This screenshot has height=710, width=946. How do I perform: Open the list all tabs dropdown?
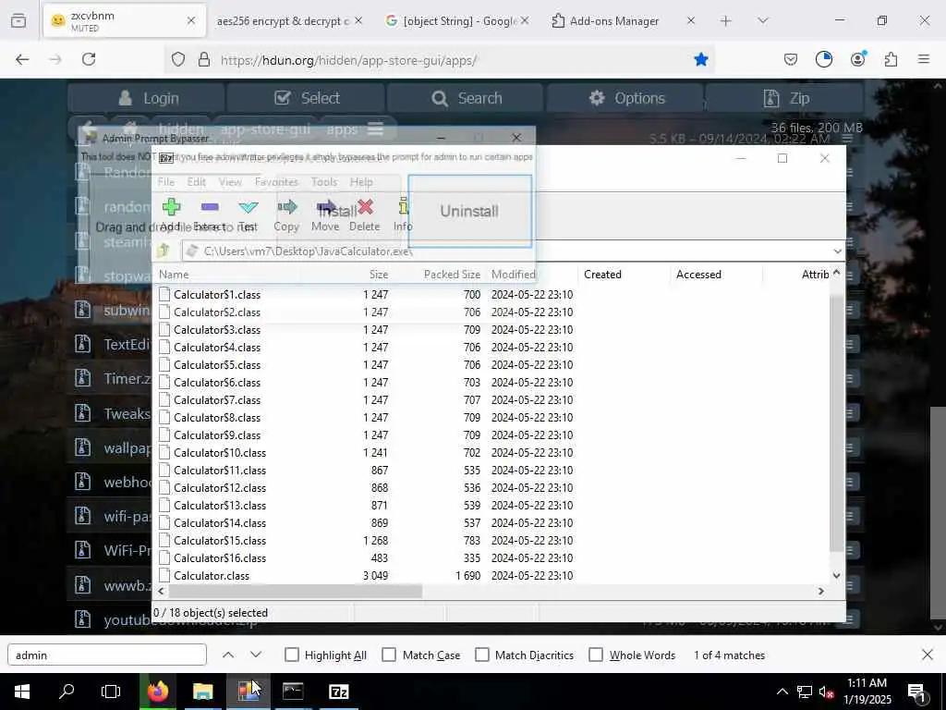(762, 20)
